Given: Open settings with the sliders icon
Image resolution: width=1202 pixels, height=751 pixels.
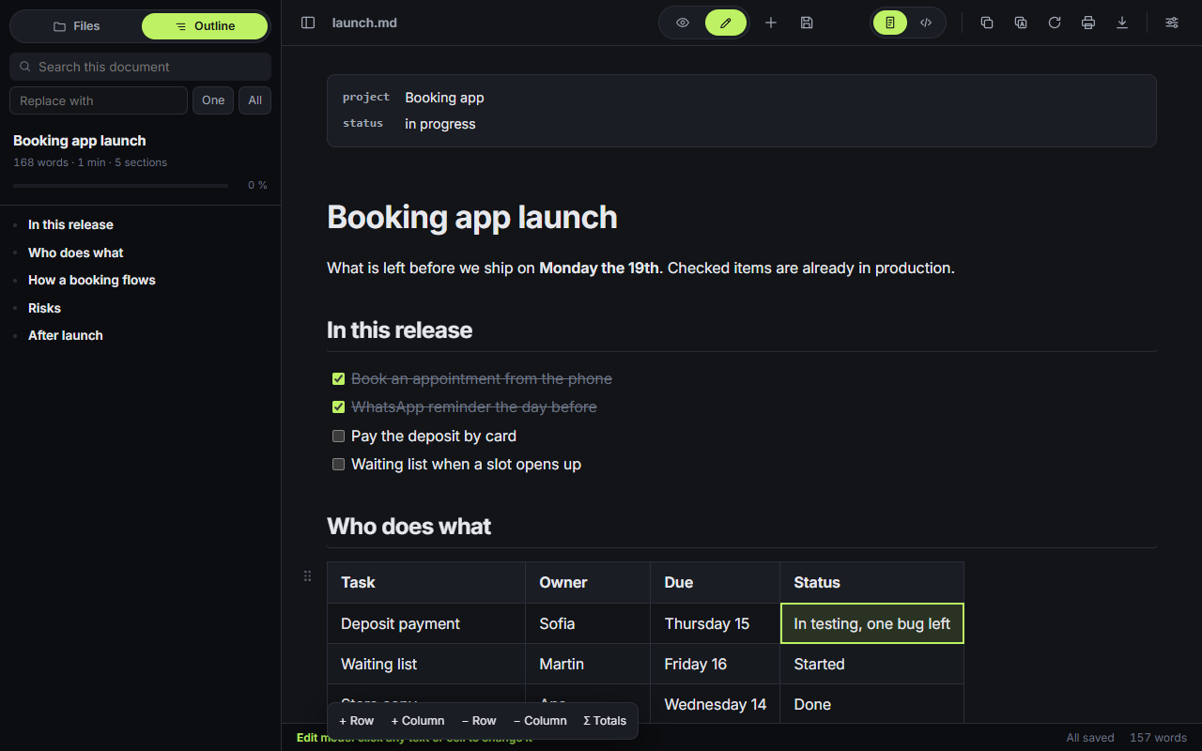Looking at the screenshot, I should click(1172, 23).
